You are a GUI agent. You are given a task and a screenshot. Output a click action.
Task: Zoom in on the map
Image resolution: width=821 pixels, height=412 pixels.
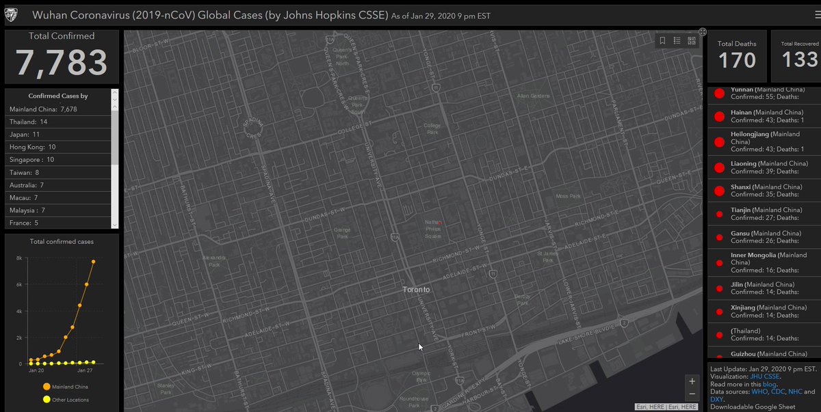click(692, 381)
